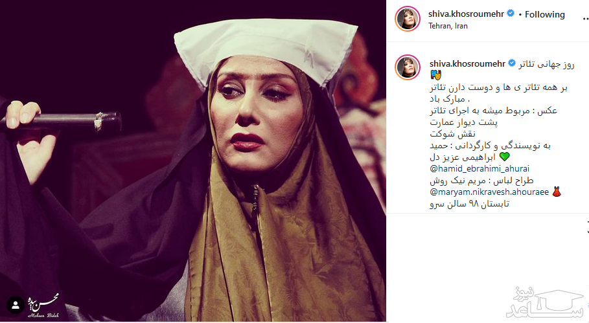Click the Saednews logo watermark

pyautogui.click(x=546, y=303)
